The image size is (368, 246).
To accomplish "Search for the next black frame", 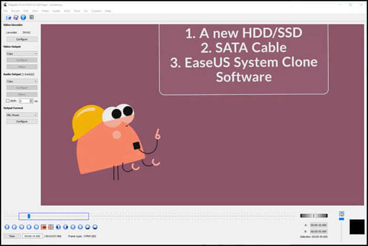I will [66, 227].
